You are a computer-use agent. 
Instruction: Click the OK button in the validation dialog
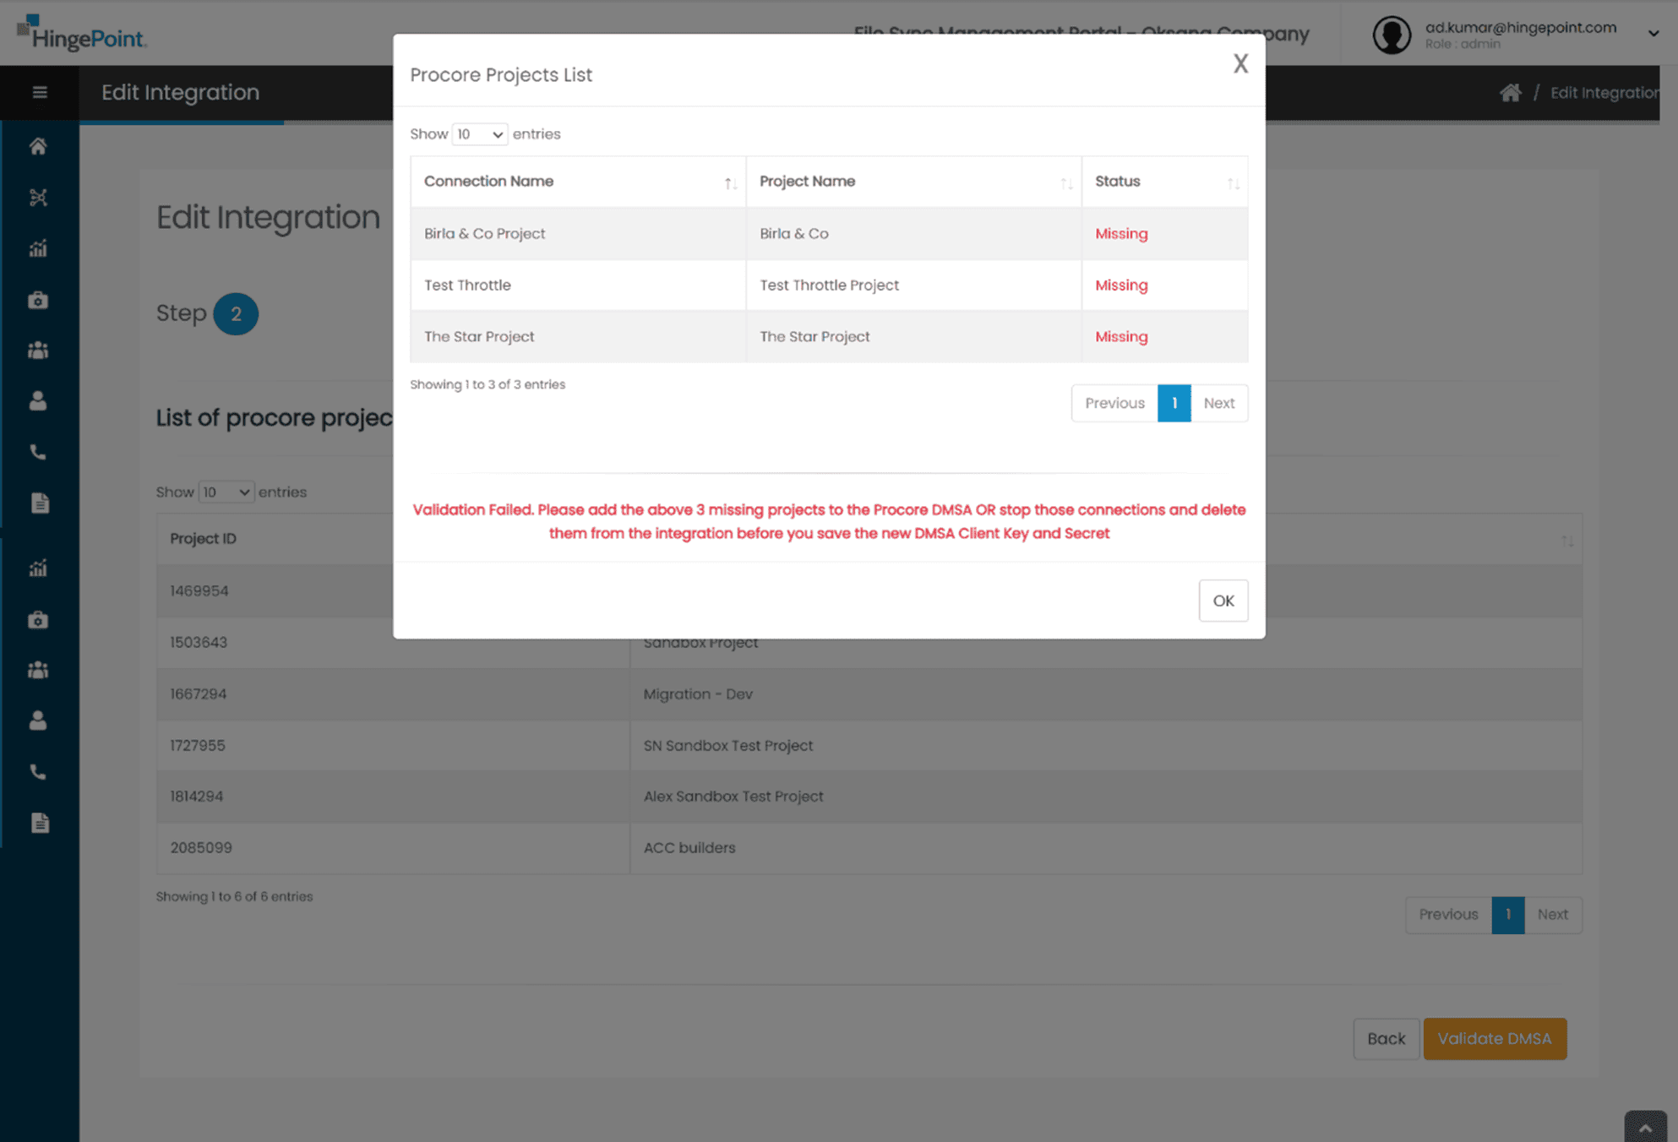click(1223, 601)
